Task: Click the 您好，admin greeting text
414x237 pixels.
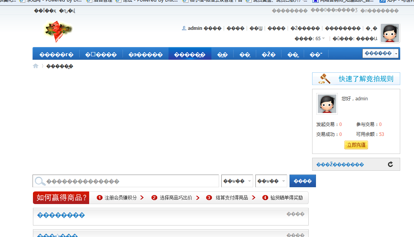Action: pyautogui.click(x=355, y=99)
